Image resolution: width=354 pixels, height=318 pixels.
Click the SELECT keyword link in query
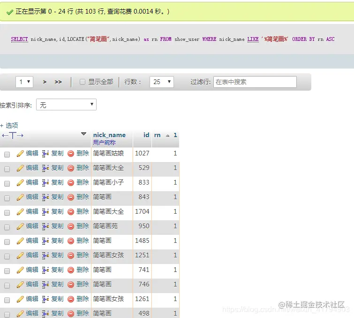click(19, 39)
